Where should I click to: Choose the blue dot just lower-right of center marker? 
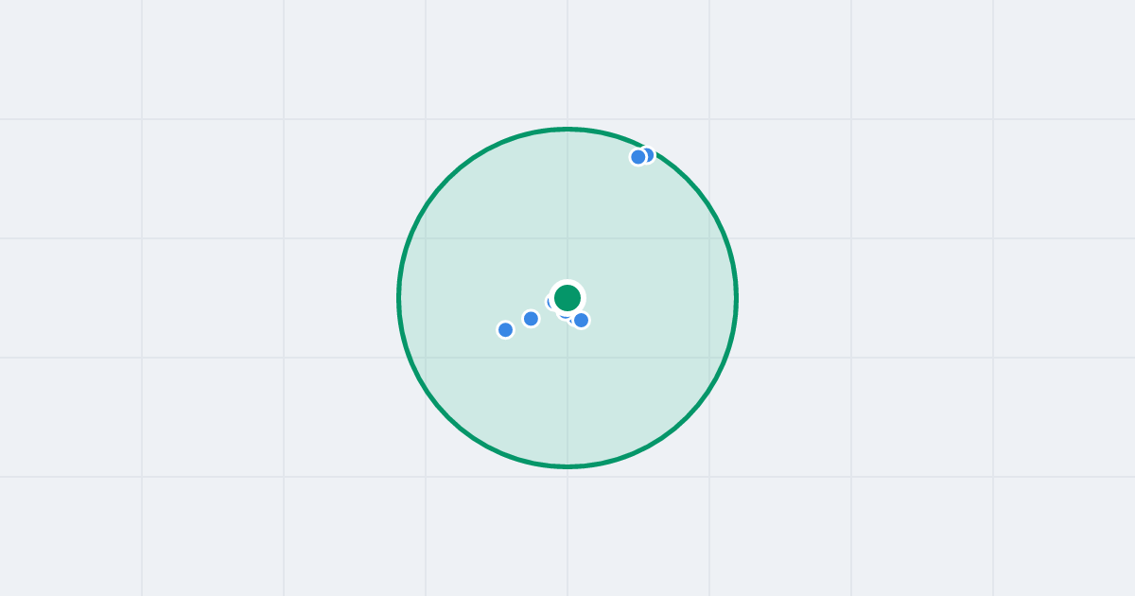click(x=582, y=320)
